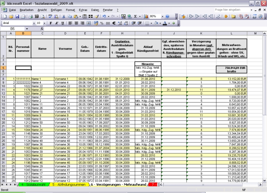Create a new blank workbook

(5, 16)
